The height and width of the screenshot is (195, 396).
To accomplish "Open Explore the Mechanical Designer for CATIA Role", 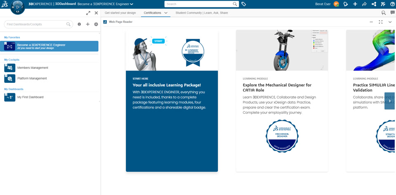I will [282, 101].
